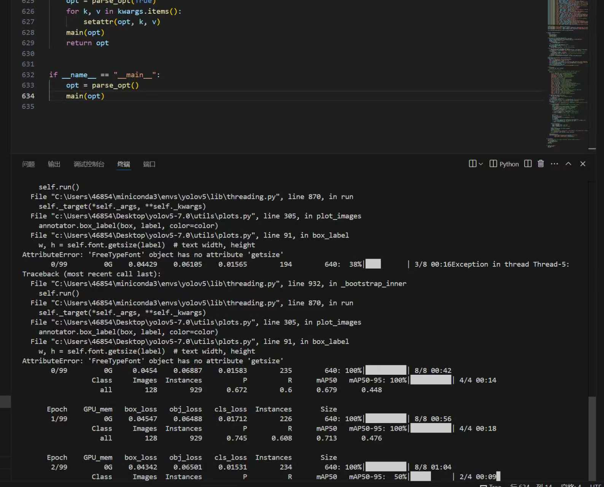Click 'Exception in thread Thread-5:' in the terminal
Viewport: 604px width, 487px height.
[x=510, y=264]
